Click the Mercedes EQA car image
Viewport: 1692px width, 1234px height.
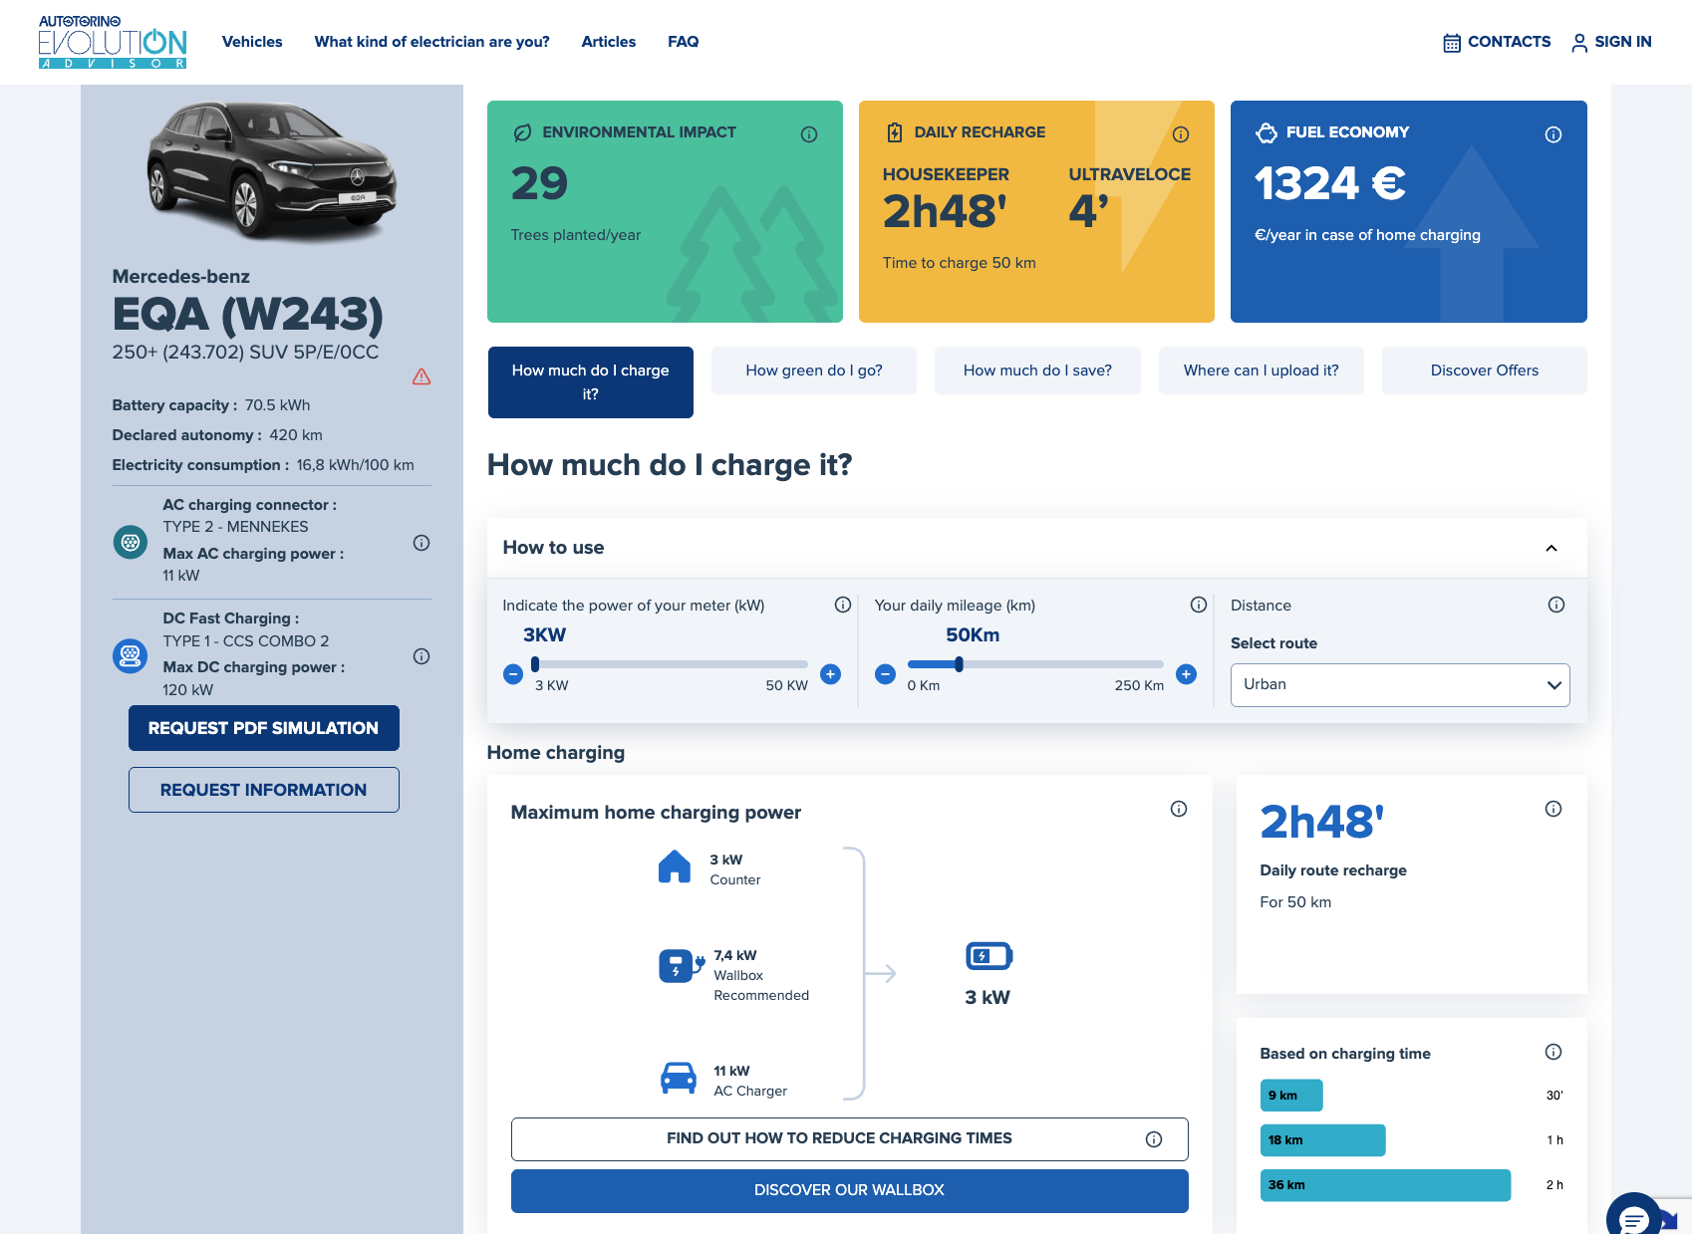pos(271,170)
